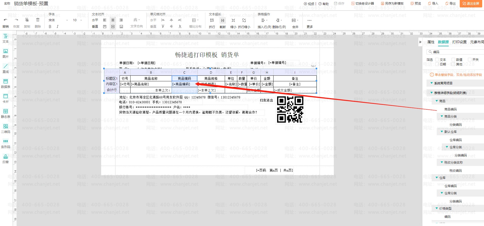Image resolution: width=484 pixels, height=226 pixels.
Task: Select the 文本 tool in left sidebar
Action: click(x=6, y=38)
